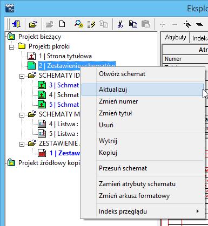Click the grayed renumber pages icon

tap(104, 24)
